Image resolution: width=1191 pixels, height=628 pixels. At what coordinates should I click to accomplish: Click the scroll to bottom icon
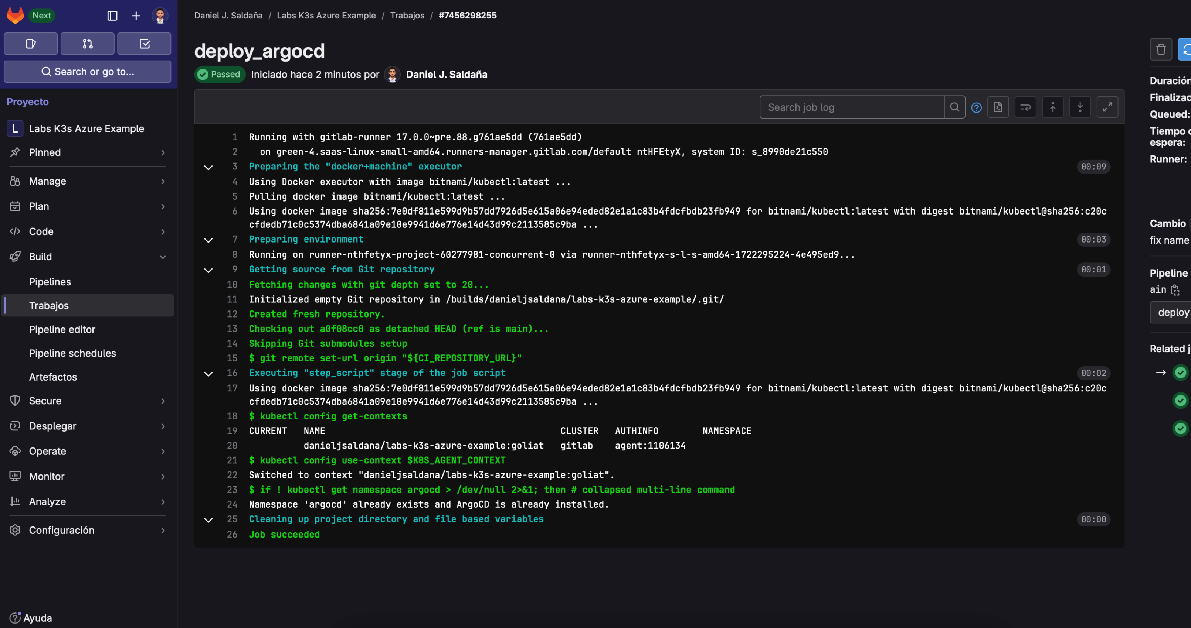click(x=1080, y=107)
